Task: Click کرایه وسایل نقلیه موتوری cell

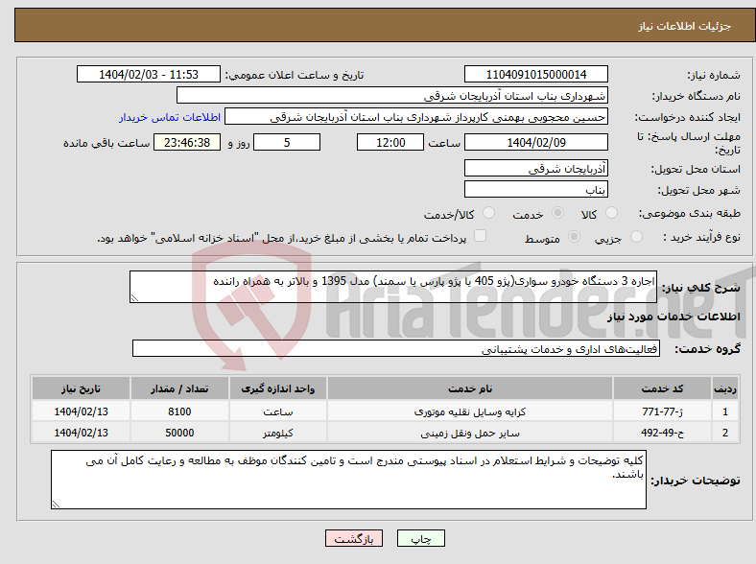Action: pos(470,411)
